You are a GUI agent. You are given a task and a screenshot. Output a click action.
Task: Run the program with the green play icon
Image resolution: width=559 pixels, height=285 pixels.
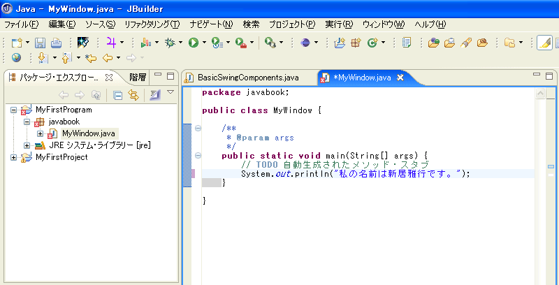click(193, 43)
